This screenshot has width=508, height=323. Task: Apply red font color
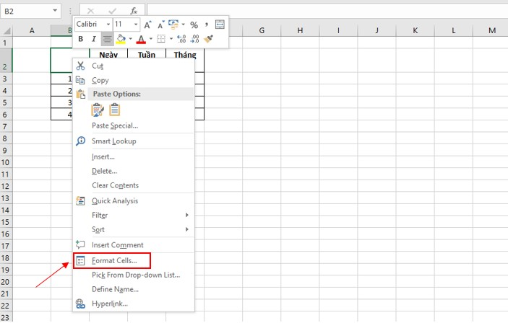(x=141, y=39)
